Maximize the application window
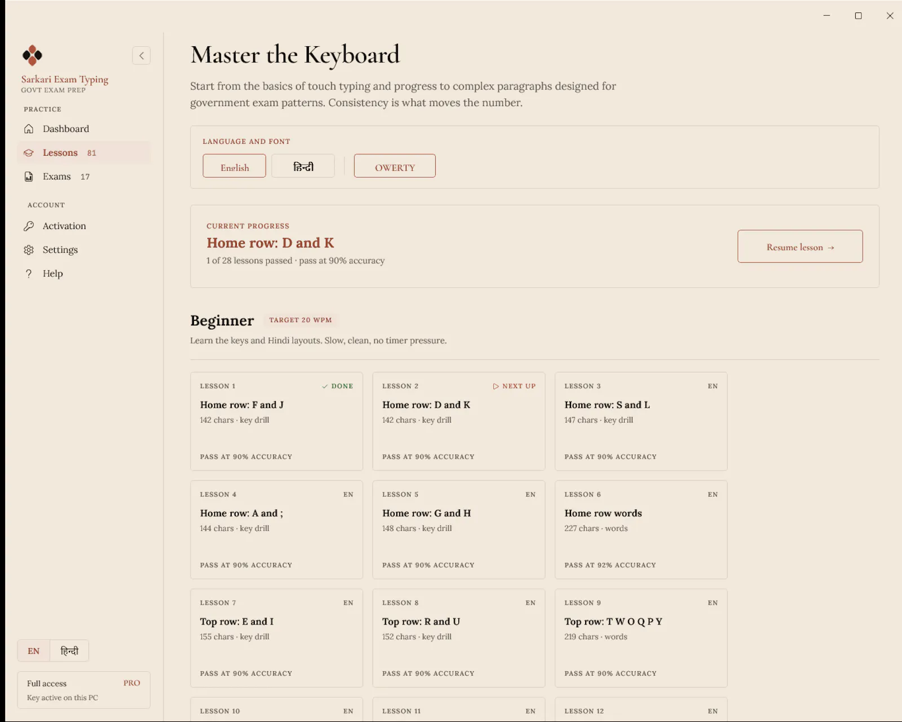This screenshot has height=722, width=902. 858,16
